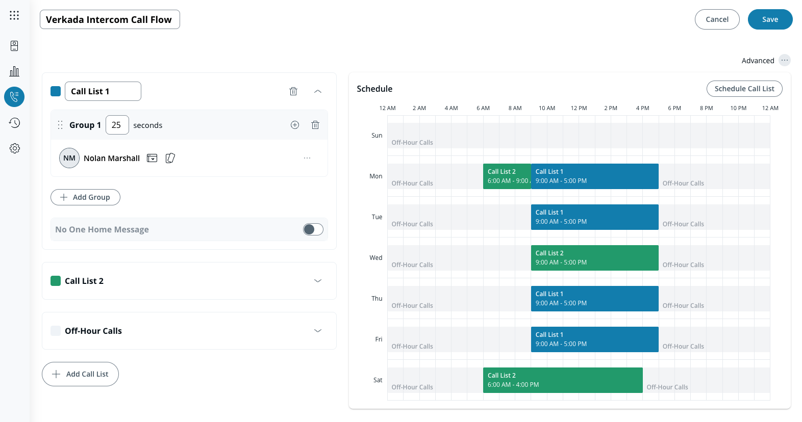Delete Group 1 with its trash icon
Viewport: 802px width, 422px height.
pos(315,125)
